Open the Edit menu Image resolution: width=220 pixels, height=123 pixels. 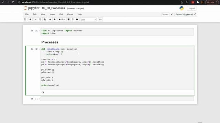35,14
